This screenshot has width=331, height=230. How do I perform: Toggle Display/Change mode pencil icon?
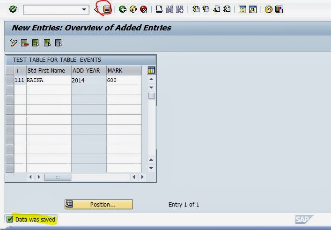tap(14, 43)
